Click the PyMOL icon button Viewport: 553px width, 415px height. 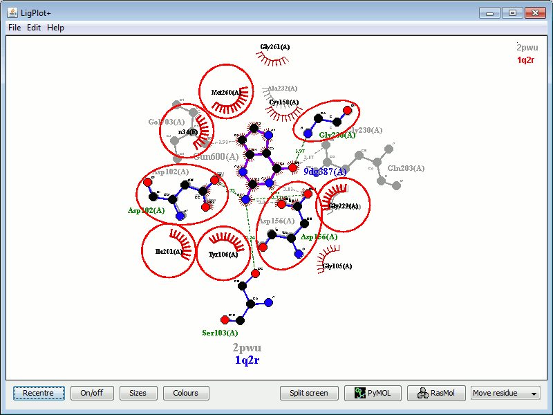(373, 393)
